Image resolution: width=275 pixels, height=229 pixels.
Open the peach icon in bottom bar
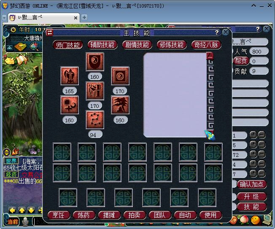[244, 220]
